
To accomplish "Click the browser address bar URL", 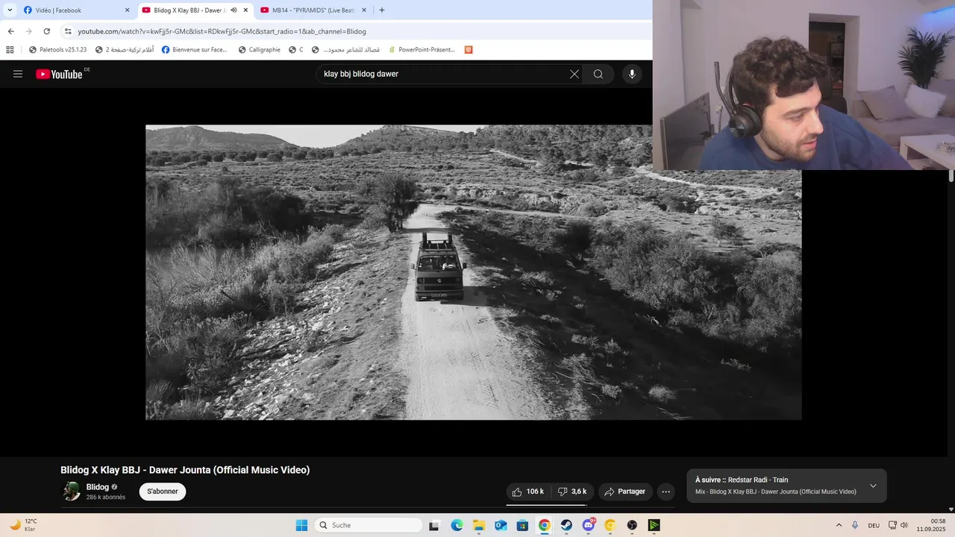I will click(x=222, y=31).
